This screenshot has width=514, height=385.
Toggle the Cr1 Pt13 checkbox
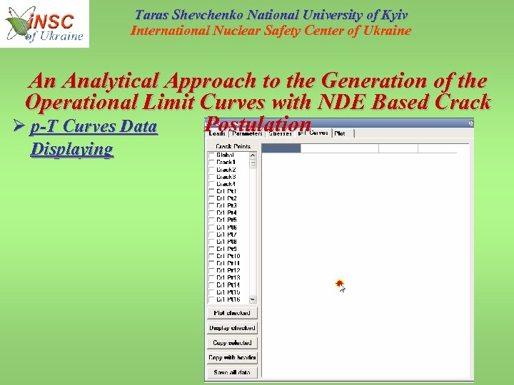[212, 277]
